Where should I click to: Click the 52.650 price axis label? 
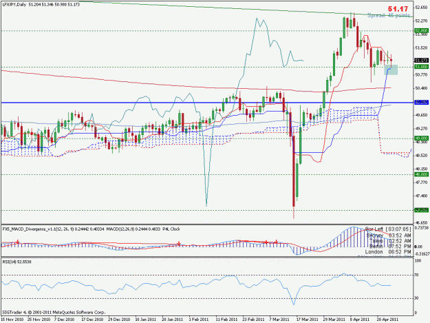coord(422,8)
